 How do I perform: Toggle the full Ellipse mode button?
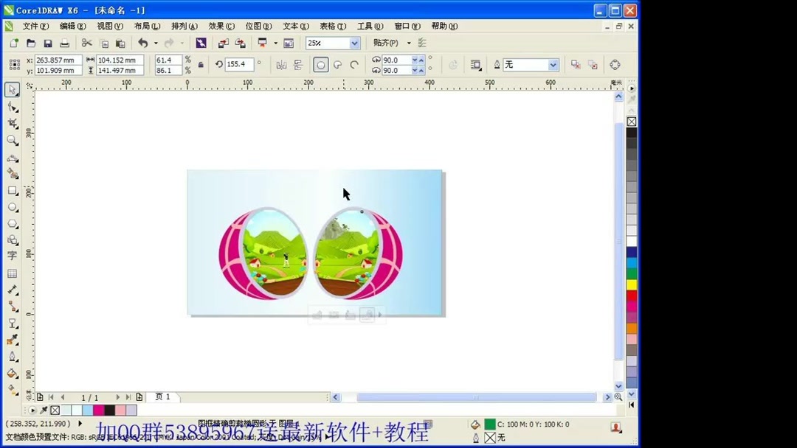322,65
